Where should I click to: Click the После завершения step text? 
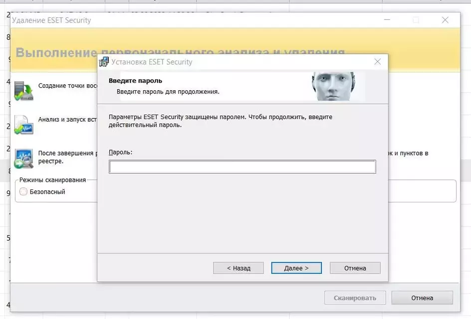(x=67, y=157)
